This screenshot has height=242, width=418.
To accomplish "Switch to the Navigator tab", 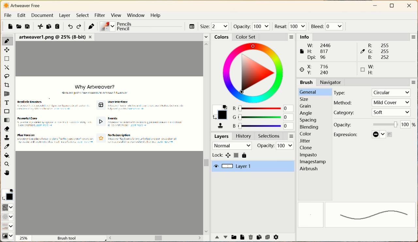I will coord(330,82).
